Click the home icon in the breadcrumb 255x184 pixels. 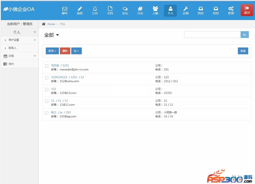[x=44, y=24]
